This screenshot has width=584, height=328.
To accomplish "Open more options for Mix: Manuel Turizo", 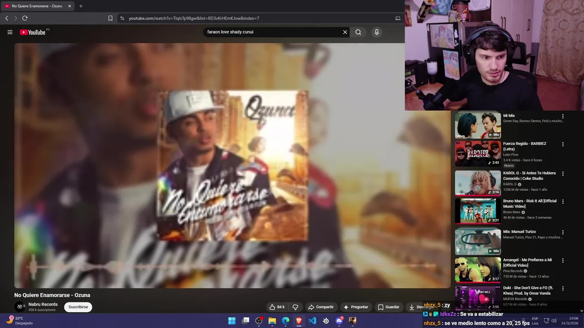I will coord(563,232).
